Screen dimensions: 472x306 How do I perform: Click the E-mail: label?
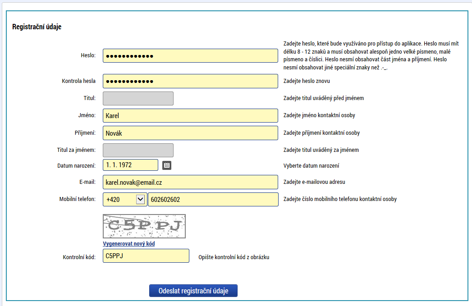tap(87, 182)
